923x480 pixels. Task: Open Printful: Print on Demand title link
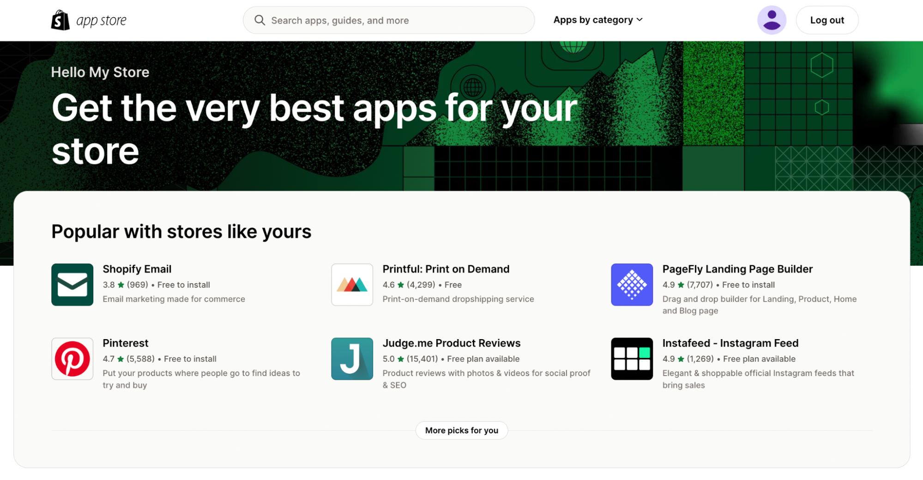coord(446,269)
